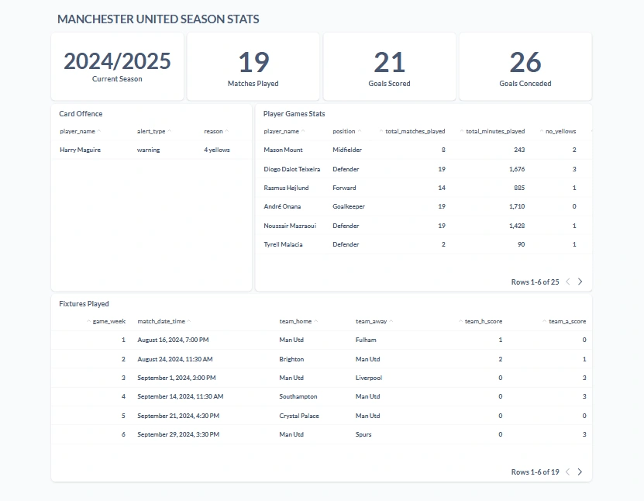Click the Midfielder position cell

[347, 150]
